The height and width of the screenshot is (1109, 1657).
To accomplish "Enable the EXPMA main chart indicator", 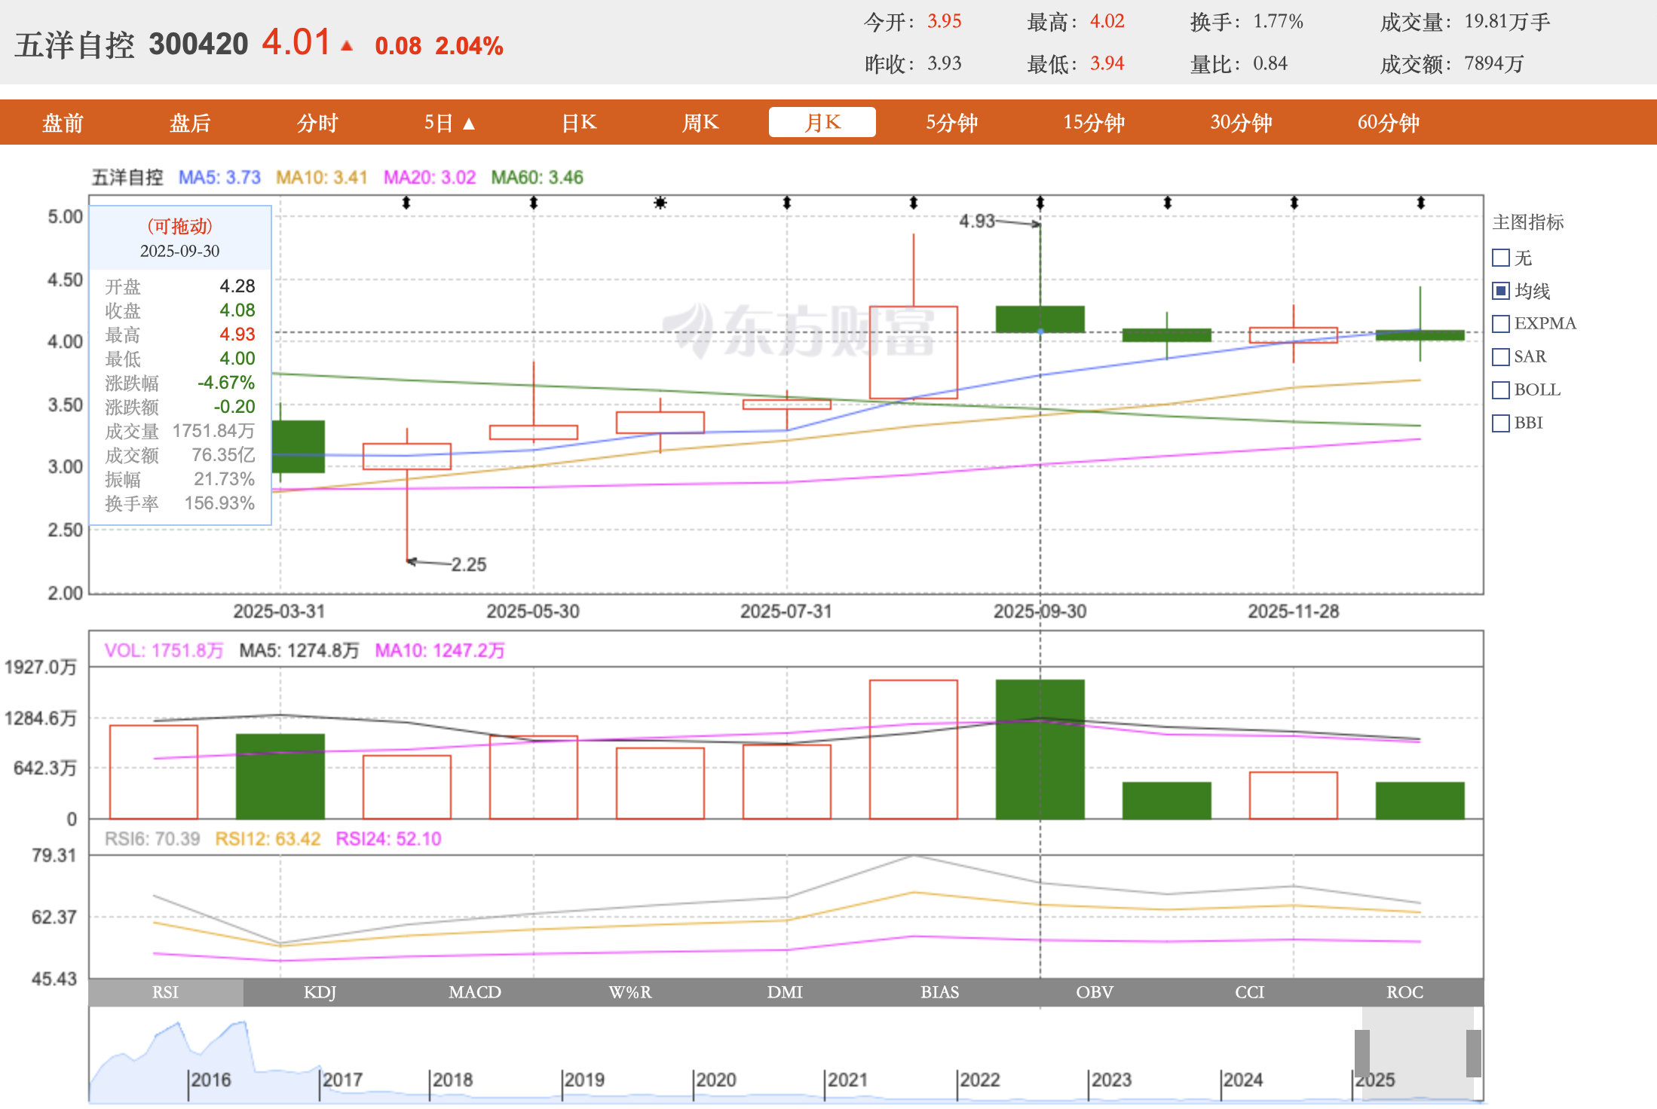I will (x=1501, y=324).
